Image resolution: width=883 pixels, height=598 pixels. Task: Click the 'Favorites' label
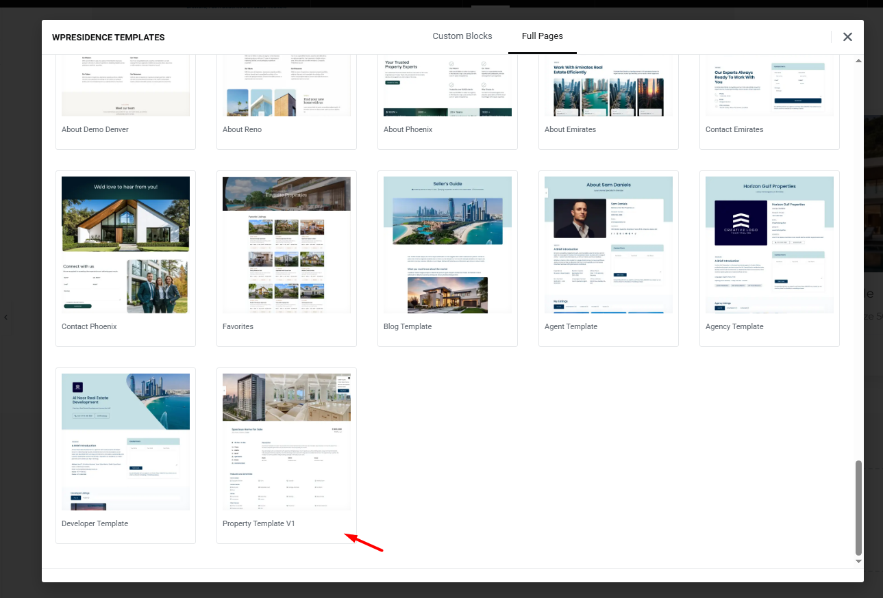238,326
